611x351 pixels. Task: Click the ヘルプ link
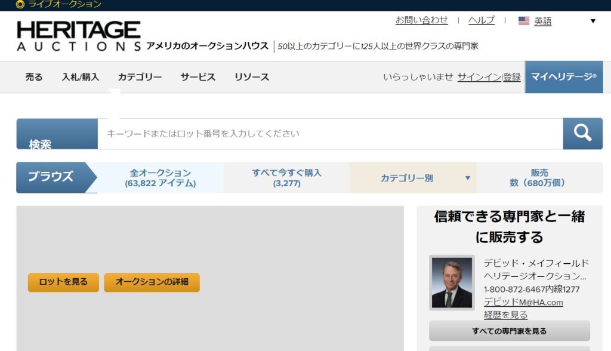(x=482, y=20)
